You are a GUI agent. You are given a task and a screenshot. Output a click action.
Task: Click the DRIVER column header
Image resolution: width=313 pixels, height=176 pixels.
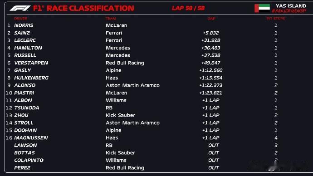pos(20,19)
